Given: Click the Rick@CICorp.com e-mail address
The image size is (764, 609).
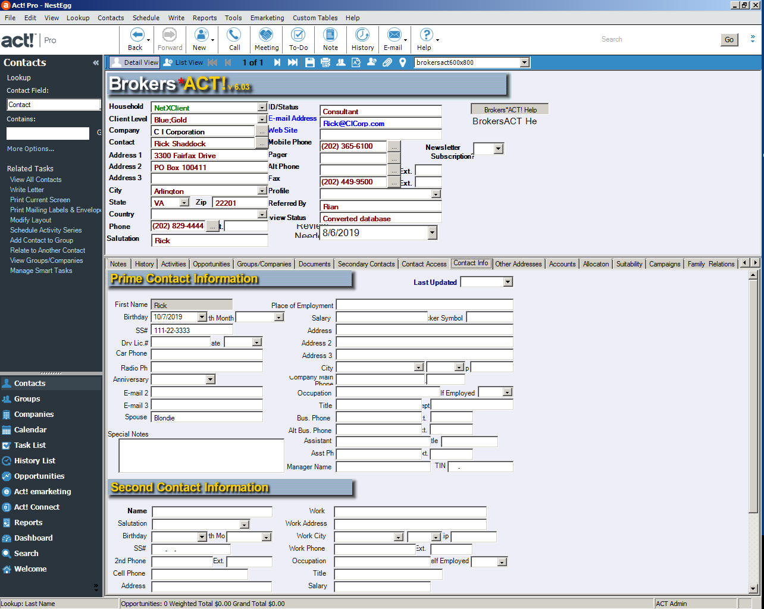Looking at the screenshot, I should pos(353,124).
